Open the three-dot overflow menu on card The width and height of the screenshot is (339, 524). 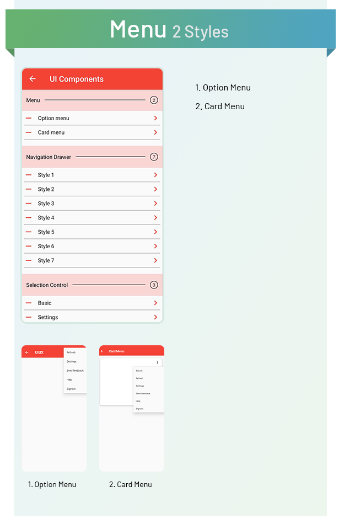click(157, 363)
